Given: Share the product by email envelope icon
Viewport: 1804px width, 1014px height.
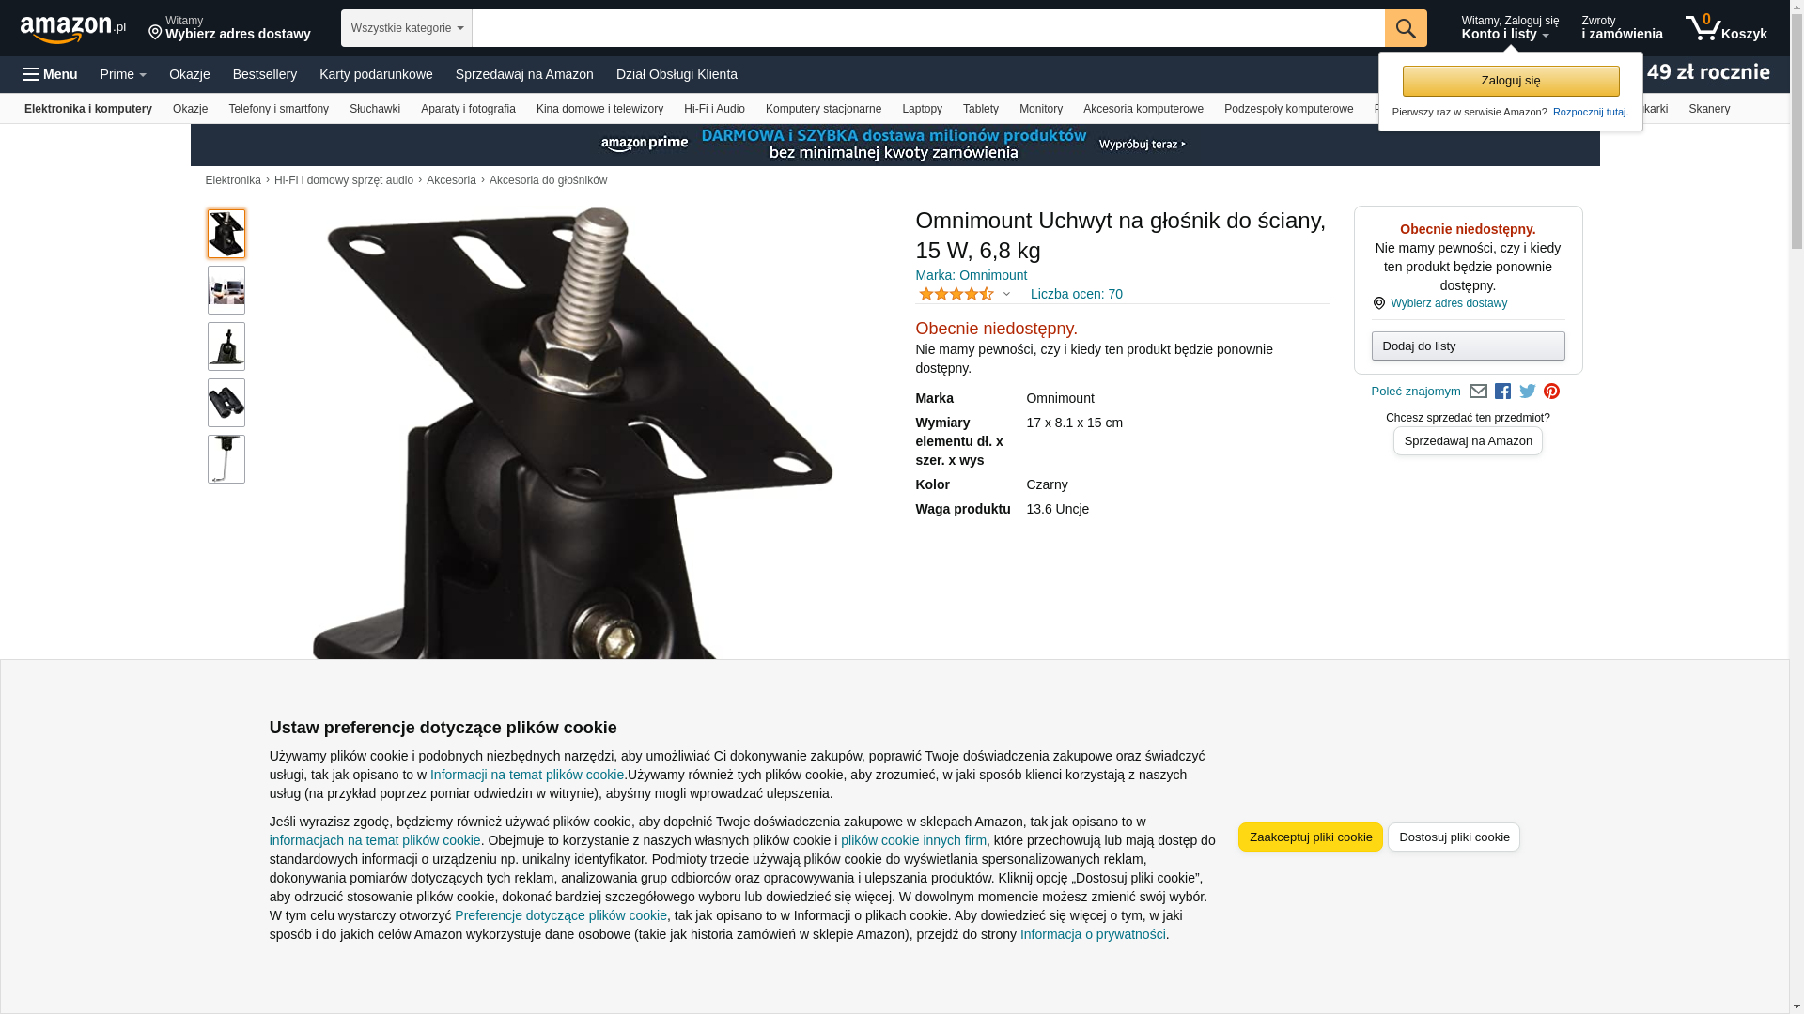Looking at the screenshot, I should click(x=1478, y=392).
